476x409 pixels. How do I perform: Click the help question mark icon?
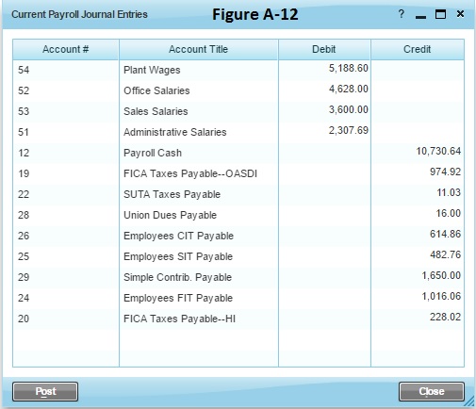click(x=402, y=14)
